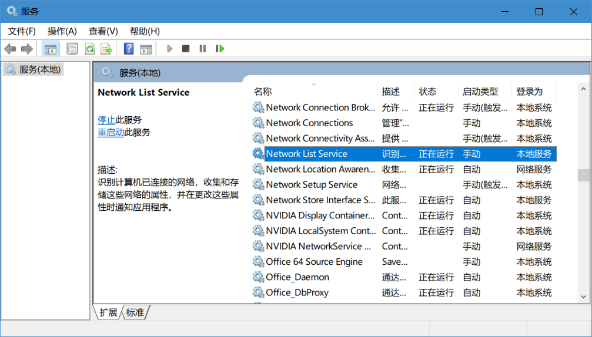Open the 查看(V) menu

coord(103,31)
